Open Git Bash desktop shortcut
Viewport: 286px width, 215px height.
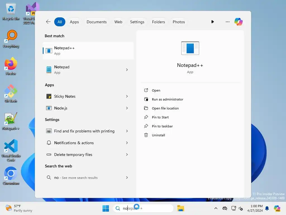click(x=11, y=94)
